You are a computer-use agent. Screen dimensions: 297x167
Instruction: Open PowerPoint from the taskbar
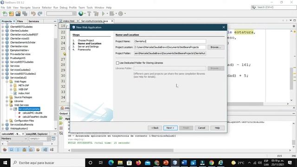(x=166, y=163)
